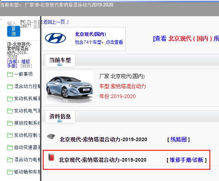Click the 当前: 维修手册 link in sidebar
The image size is (219, 181).
18,64
